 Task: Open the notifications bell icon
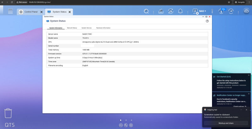(x=180, y=11)
